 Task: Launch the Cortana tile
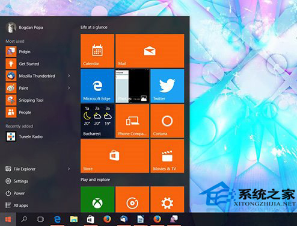click(167, 121)
